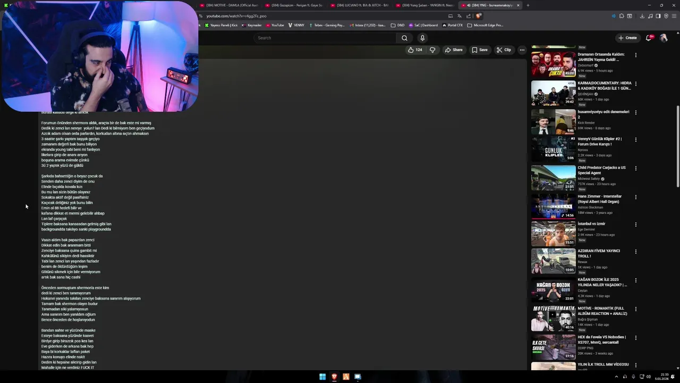Image resolution: width=680 pixels, height=383 pixels.
Task: Click the YouTube search magnifier button
Action: tap(404, 38)
